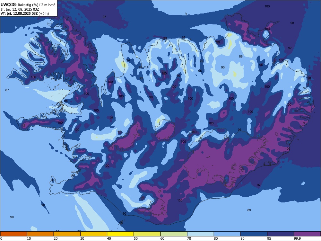Click the '70' legend tick label
The width and height of the screenshot is (321, 241).
coord(189,238)
